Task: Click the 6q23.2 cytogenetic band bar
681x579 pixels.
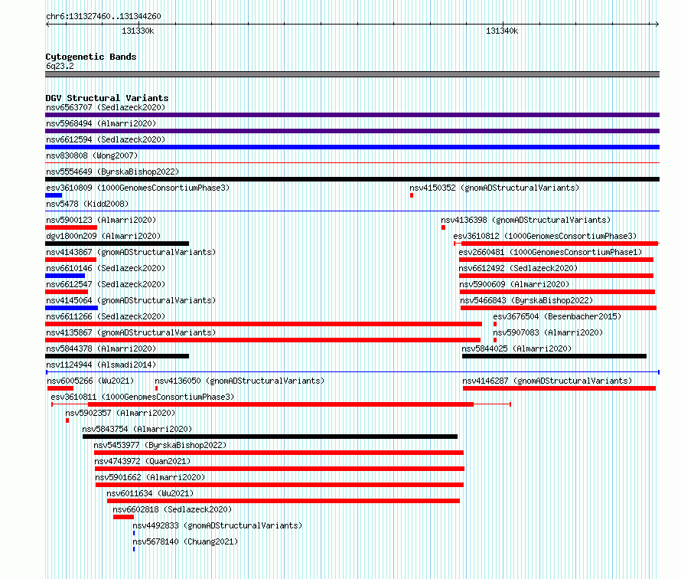Action: point(352,74)
